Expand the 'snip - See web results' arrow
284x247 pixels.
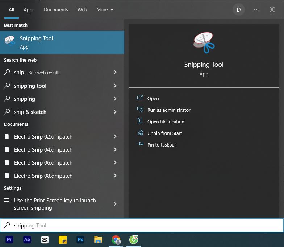click(115, 73)
